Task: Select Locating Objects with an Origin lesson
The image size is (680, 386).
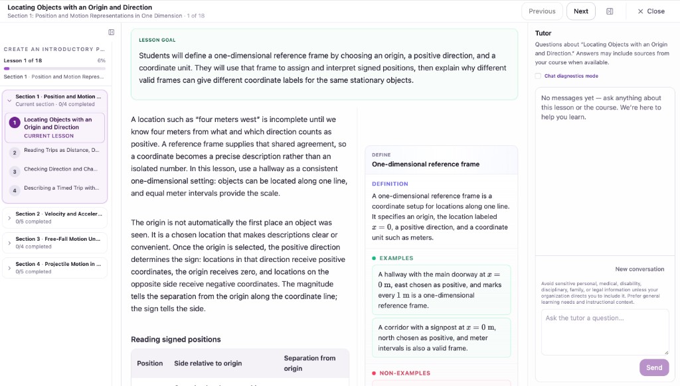Action: [x=55, y=127]
